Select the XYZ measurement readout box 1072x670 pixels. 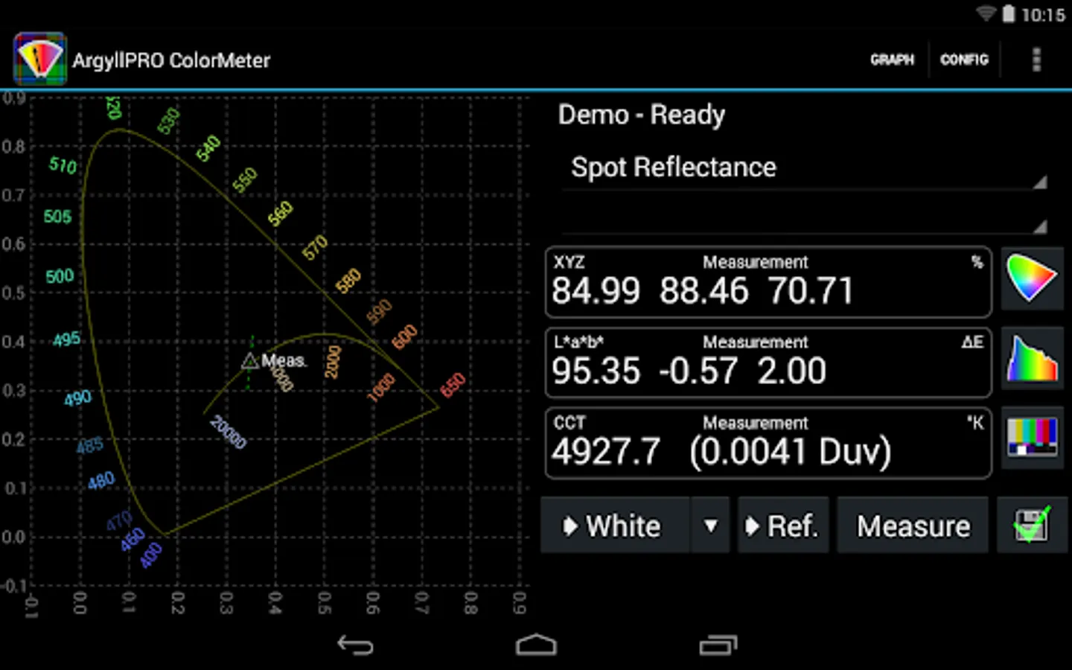tap(768, 282)
